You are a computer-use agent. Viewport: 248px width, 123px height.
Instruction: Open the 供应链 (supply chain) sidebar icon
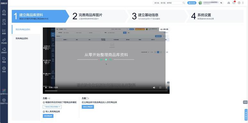pos(4,41)
